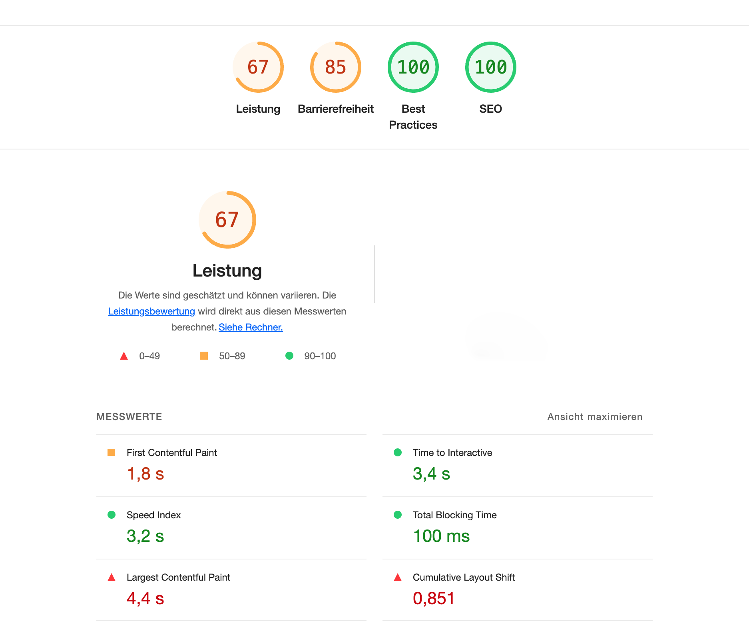Click the green circle legend icon for 90–100
This screenshot has height=633, width=749.
289,356
